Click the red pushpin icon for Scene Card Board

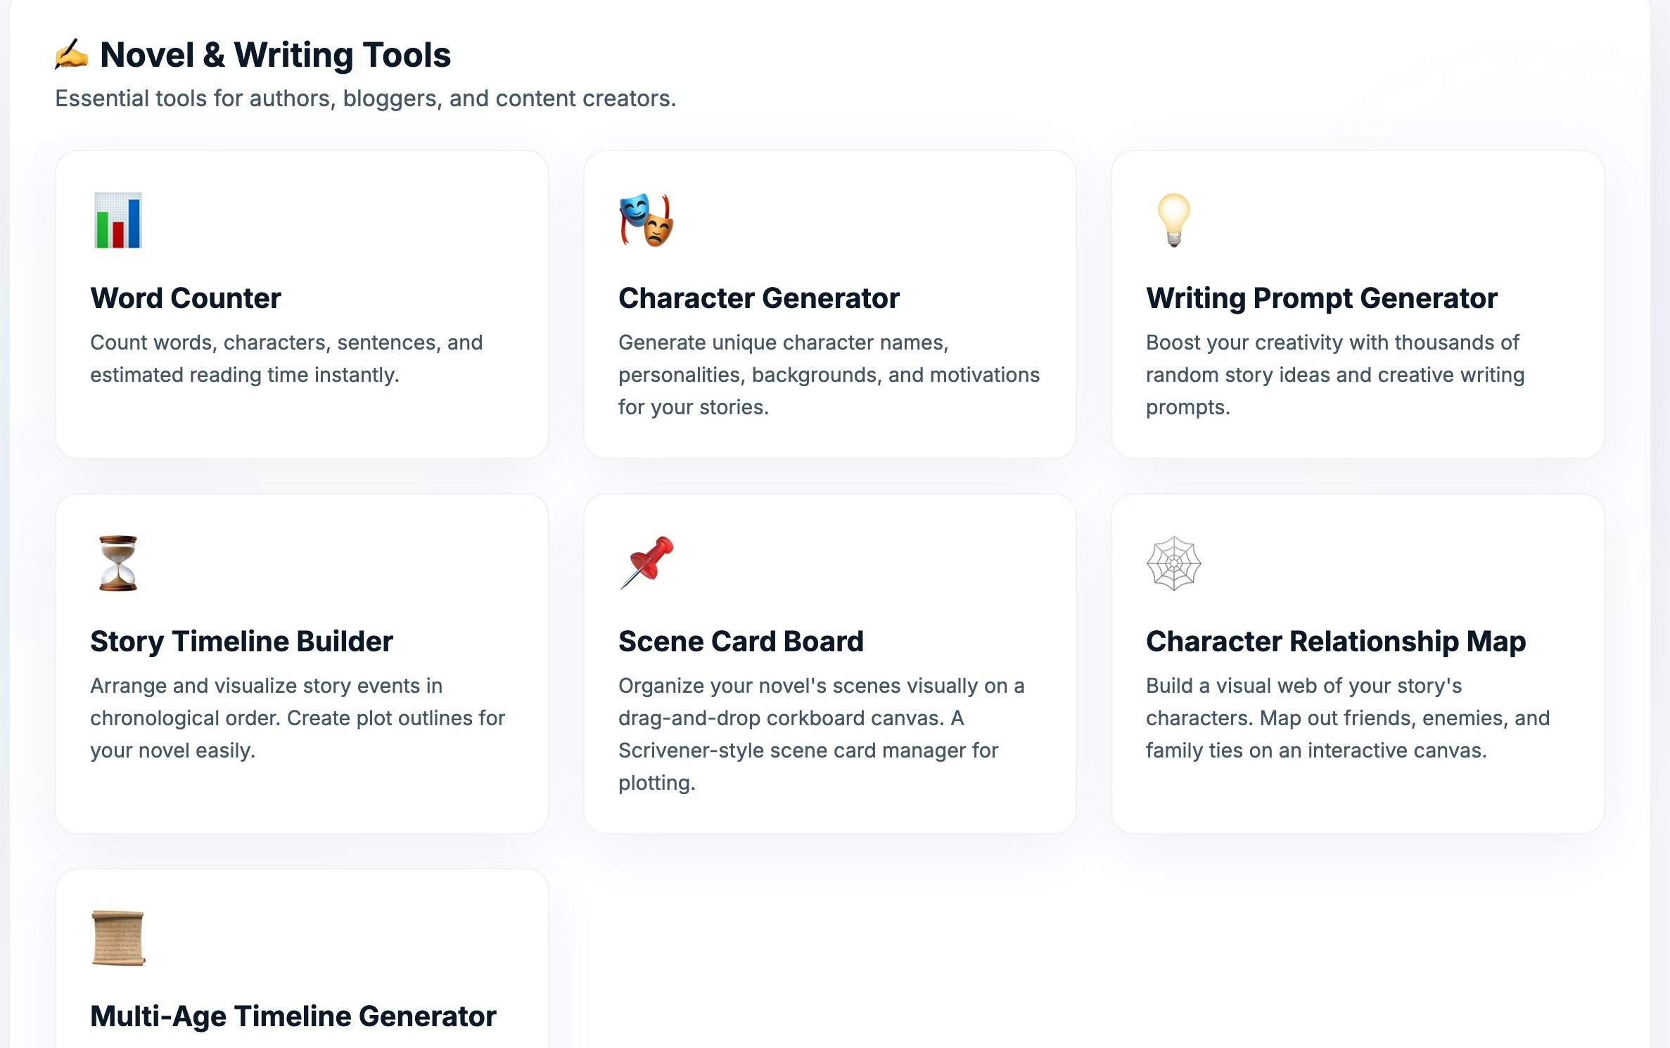pyautogui.click(x=646, y=563)
